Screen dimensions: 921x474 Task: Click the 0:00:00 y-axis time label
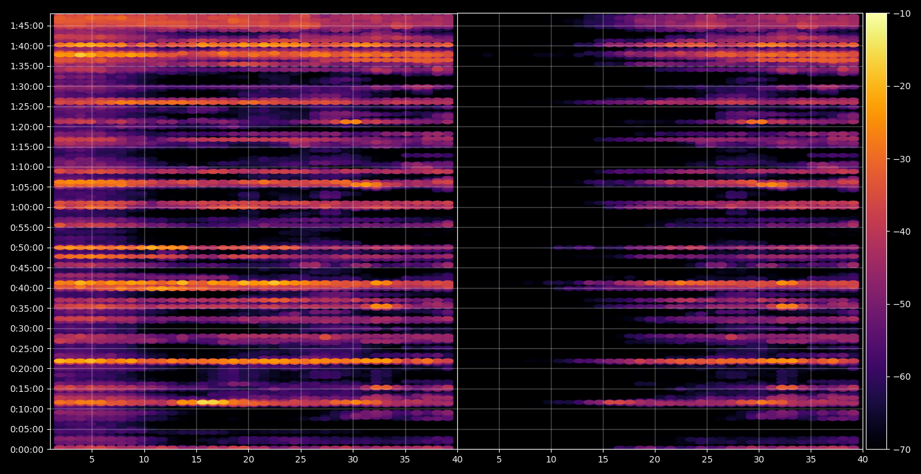point(27,450)
